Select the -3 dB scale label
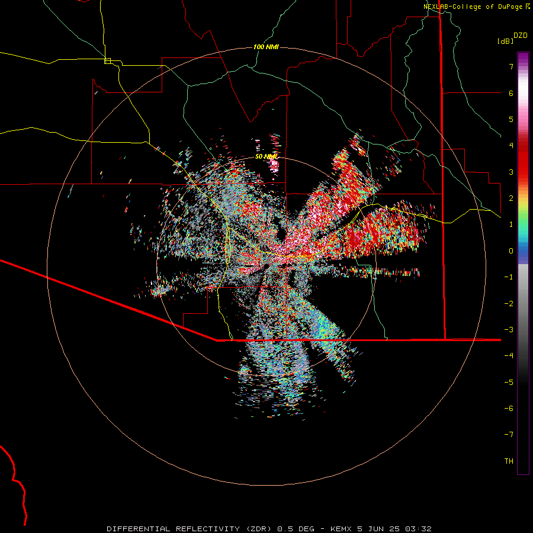Screen dimensions: 533x533 click(x=509, y=330)
